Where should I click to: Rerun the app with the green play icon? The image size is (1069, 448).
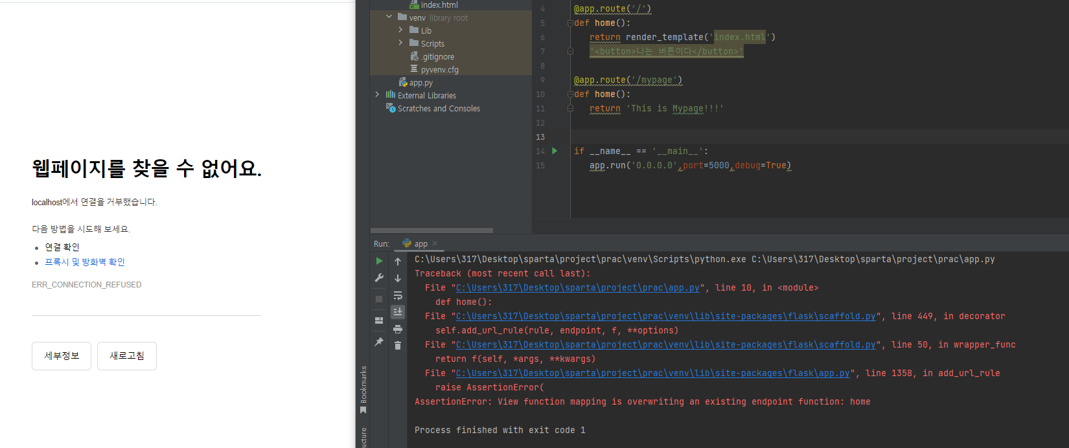(379, 261)
